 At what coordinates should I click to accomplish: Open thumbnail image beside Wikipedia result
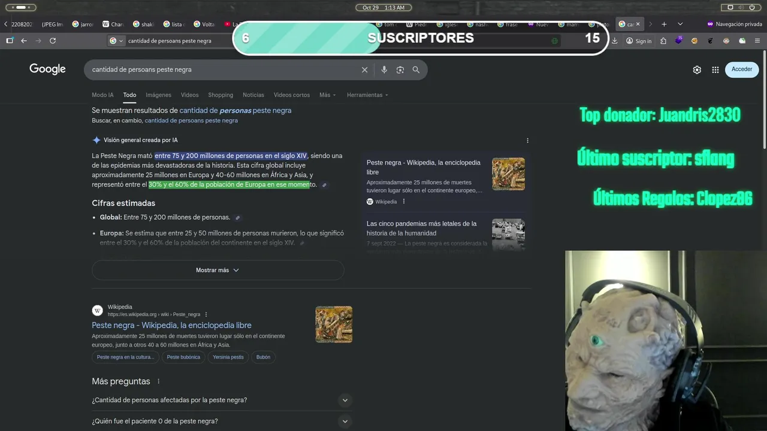click(334, 324)
